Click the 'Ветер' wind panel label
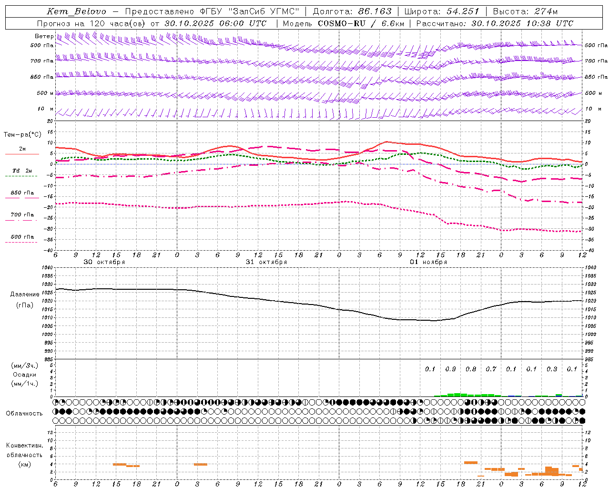 click(44, 36)
